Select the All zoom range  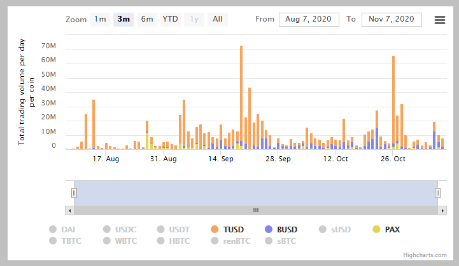[218, 19]
